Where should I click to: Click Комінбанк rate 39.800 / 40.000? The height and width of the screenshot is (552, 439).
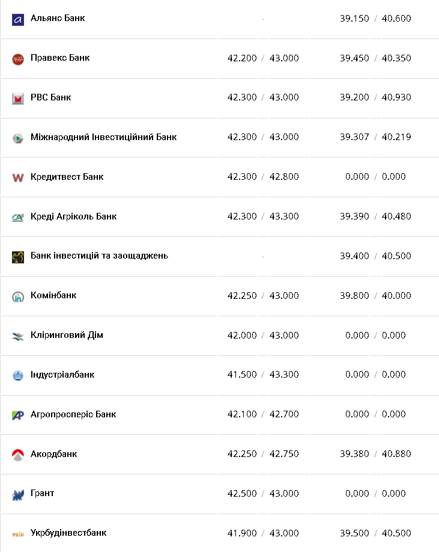(x=375, y=295)
